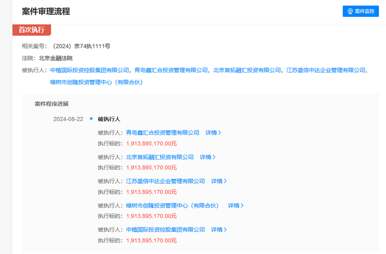
Task: Select 执行标的 amount under 青岛鑫汇合投资管理有限公司
Action: click(x=152, y=143)
